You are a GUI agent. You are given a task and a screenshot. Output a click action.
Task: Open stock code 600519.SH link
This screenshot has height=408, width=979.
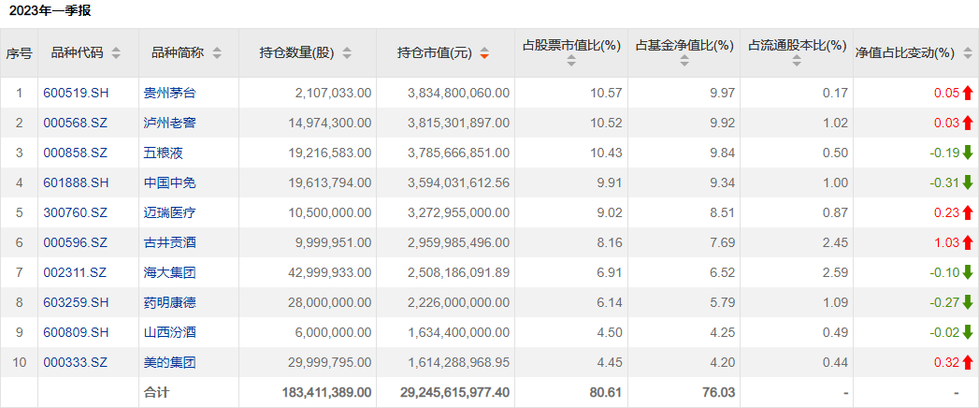76,93
